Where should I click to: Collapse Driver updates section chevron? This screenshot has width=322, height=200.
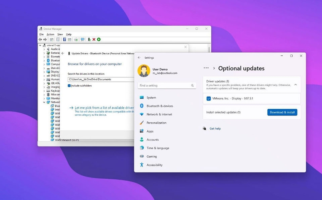pyautogui.click(x=295, y=85)
